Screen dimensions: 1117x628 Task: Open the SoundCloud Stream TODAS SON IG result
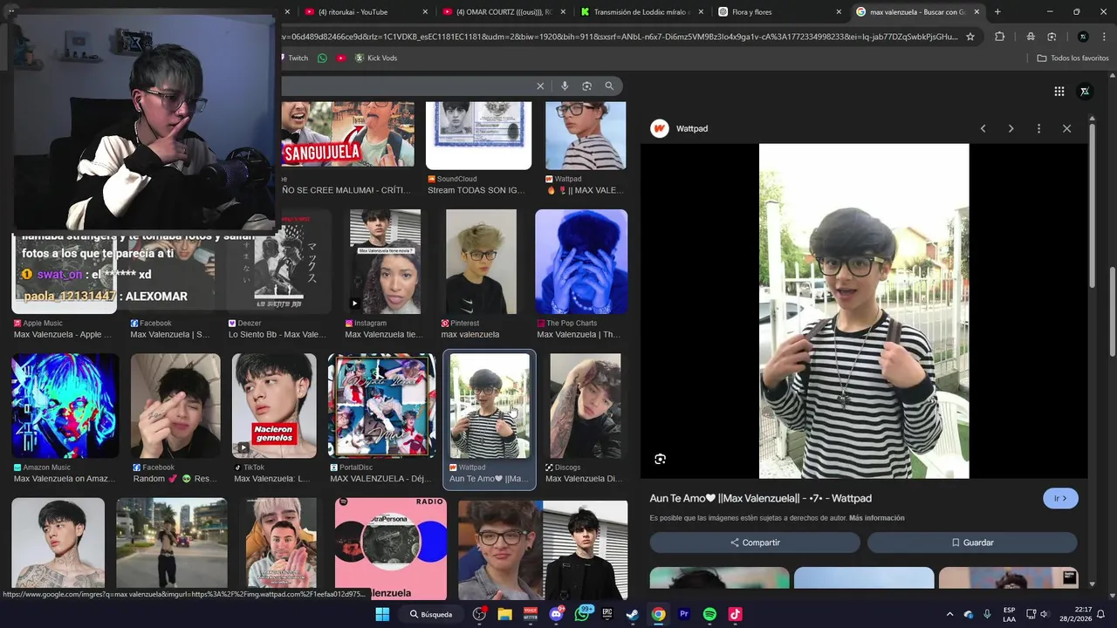478,148
